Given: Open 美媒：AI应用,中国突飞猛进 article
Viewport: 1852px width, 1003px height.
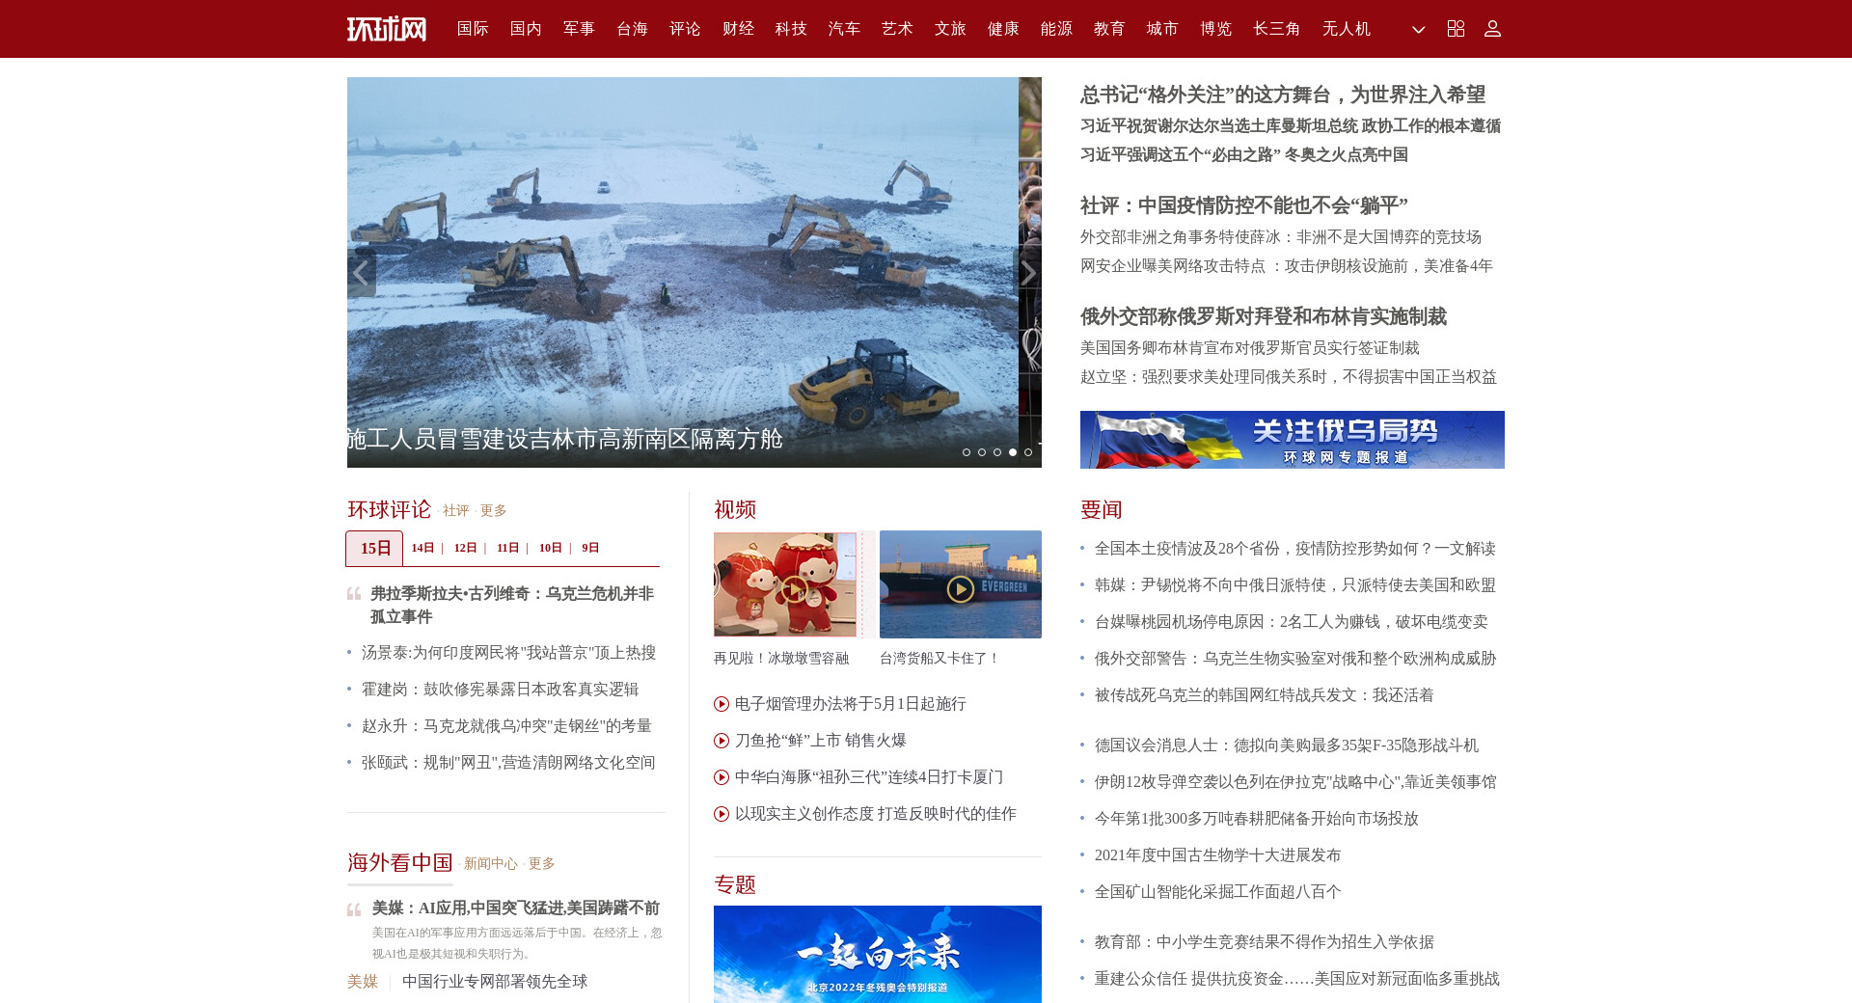Looking at the screenshot, I should 516,908.
